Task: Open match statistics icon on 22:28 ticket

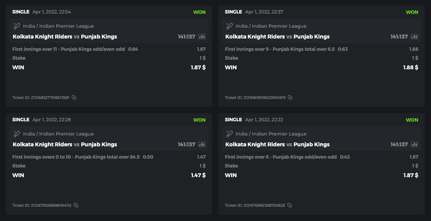Action: tap(202, 144)
